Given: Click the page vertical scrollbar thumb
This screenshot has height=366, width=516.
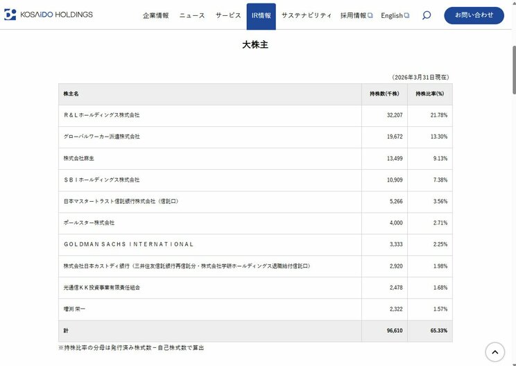Looking at the screenshot, I should click(x=514, y=70).
